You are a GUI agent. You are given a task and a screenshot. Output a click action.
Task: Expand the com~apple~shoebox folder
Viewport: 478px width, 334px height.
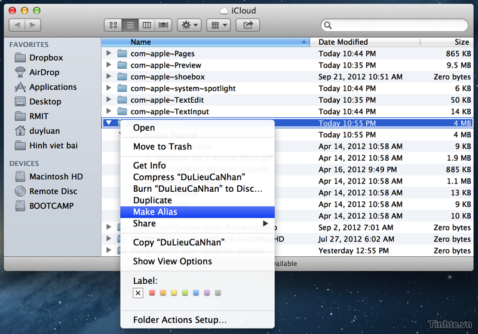click(x=109, y=76)
